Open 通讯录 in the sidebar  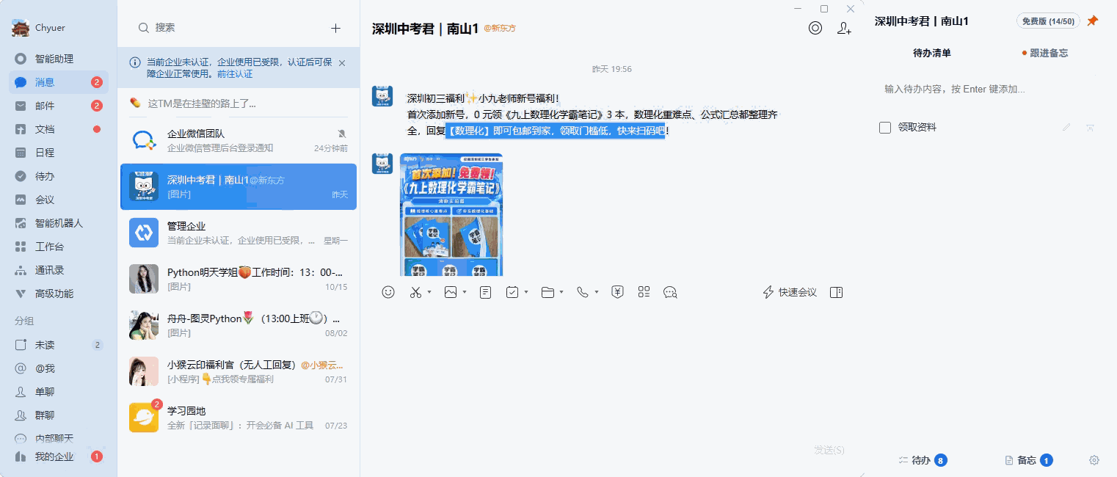click(x=59, y=270)
